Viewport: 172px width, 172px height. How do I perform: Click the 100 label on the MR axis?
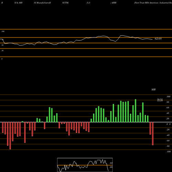point(168,97)
